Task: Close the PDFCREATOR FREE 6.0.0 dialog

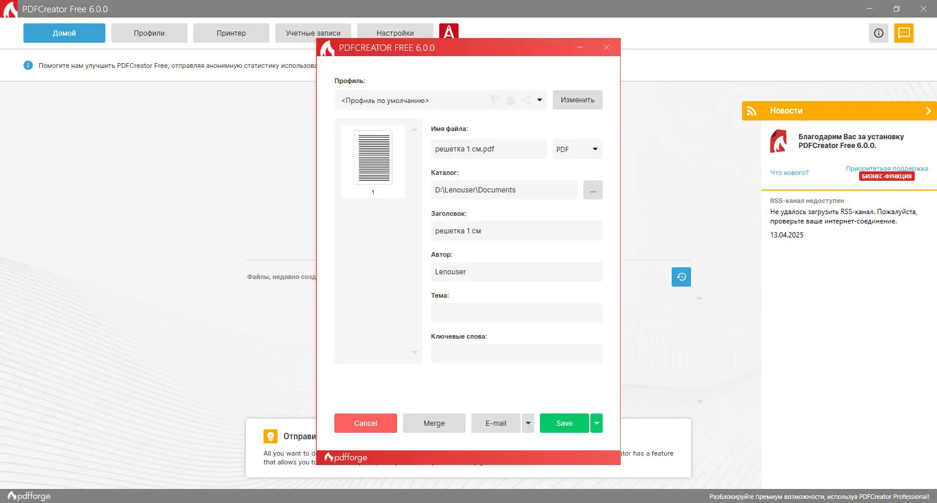Action: [607, 47]
